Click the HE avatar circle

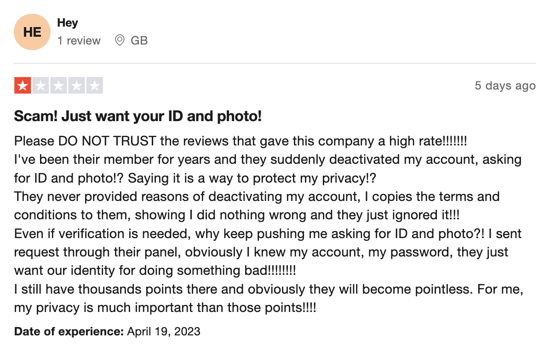(32, 32)
